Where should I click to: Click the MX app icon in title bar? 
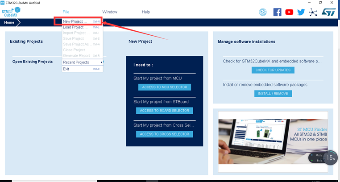(x=3, y=3)
